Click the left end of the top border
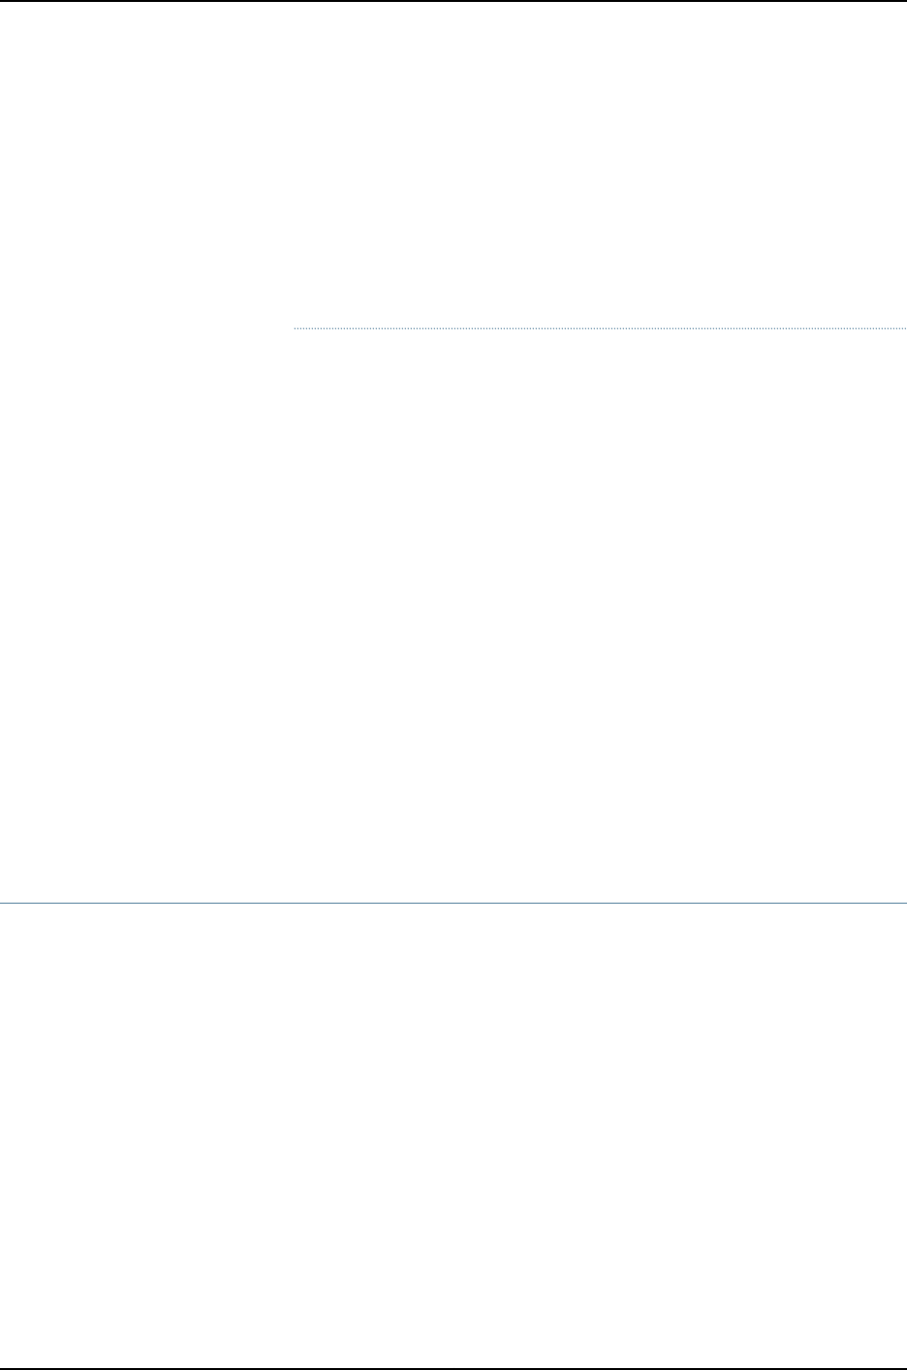 coord(2,1)
